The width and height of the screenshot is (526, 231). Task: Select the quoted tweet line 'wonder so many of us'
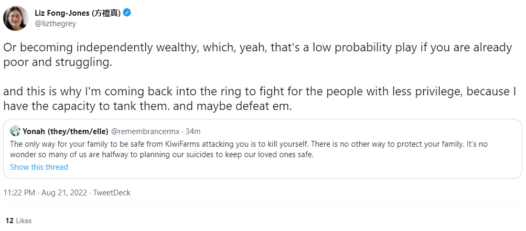162,155
